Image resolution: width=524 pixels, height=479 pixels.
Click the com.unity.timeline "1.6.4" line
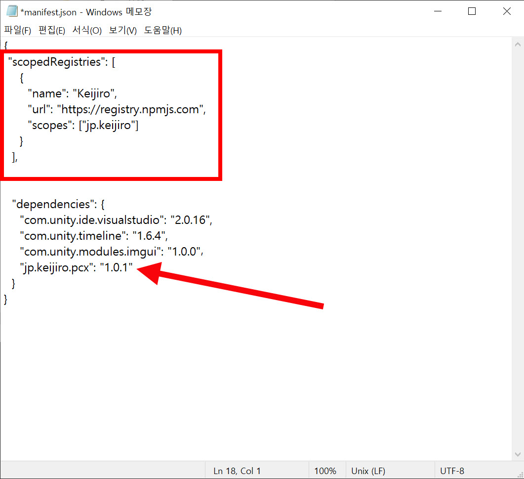tap(93, 236)
